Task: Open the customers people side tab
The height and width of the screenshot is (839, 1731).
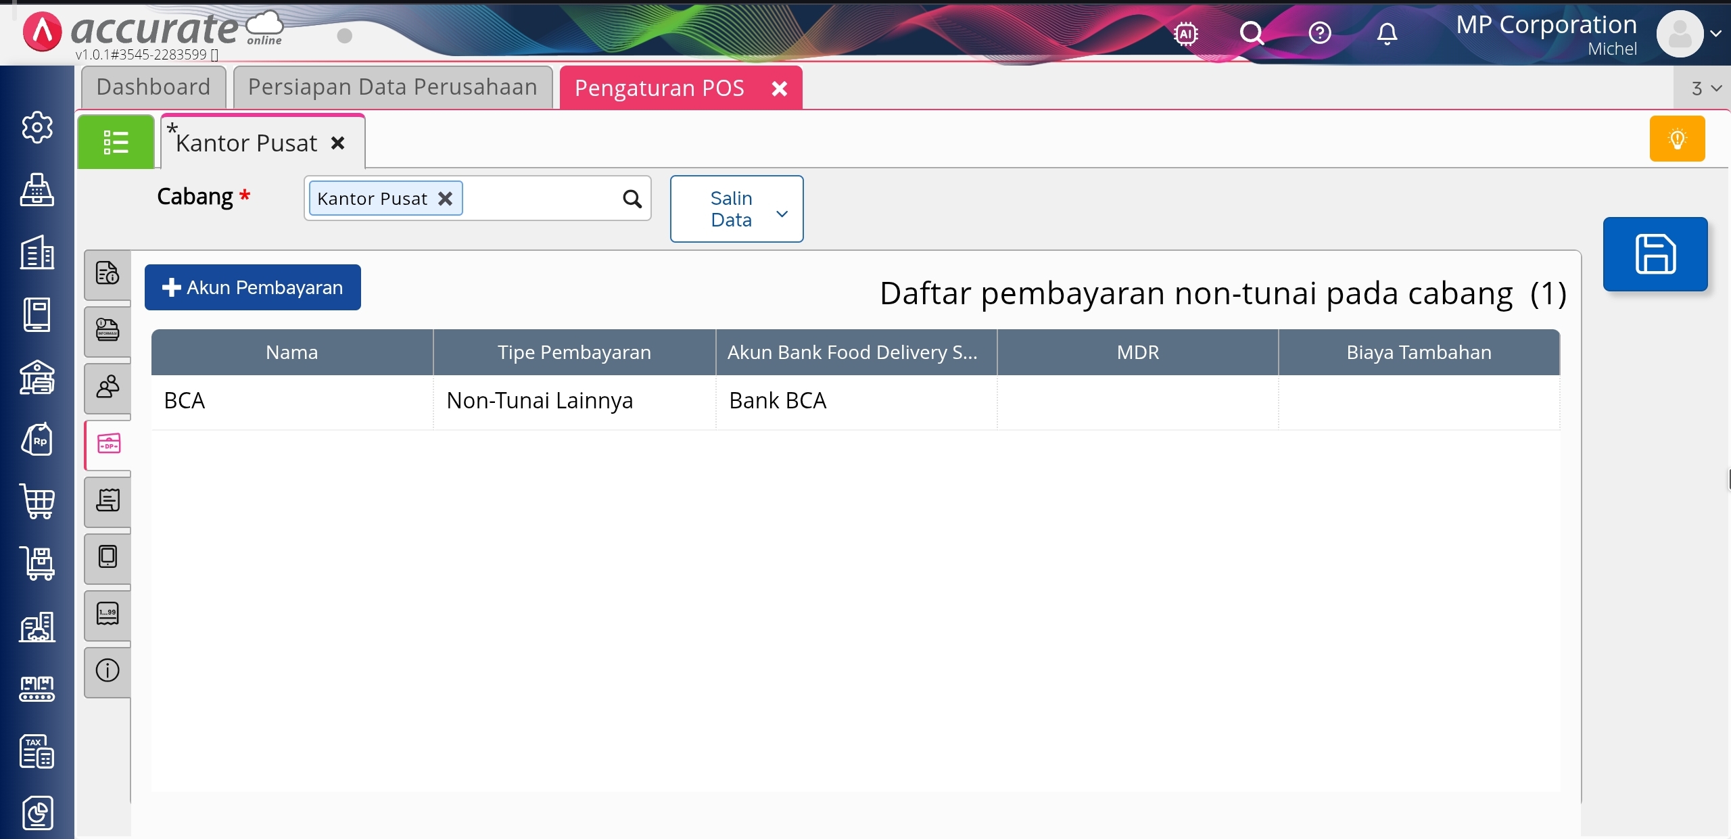Action: 108,387
